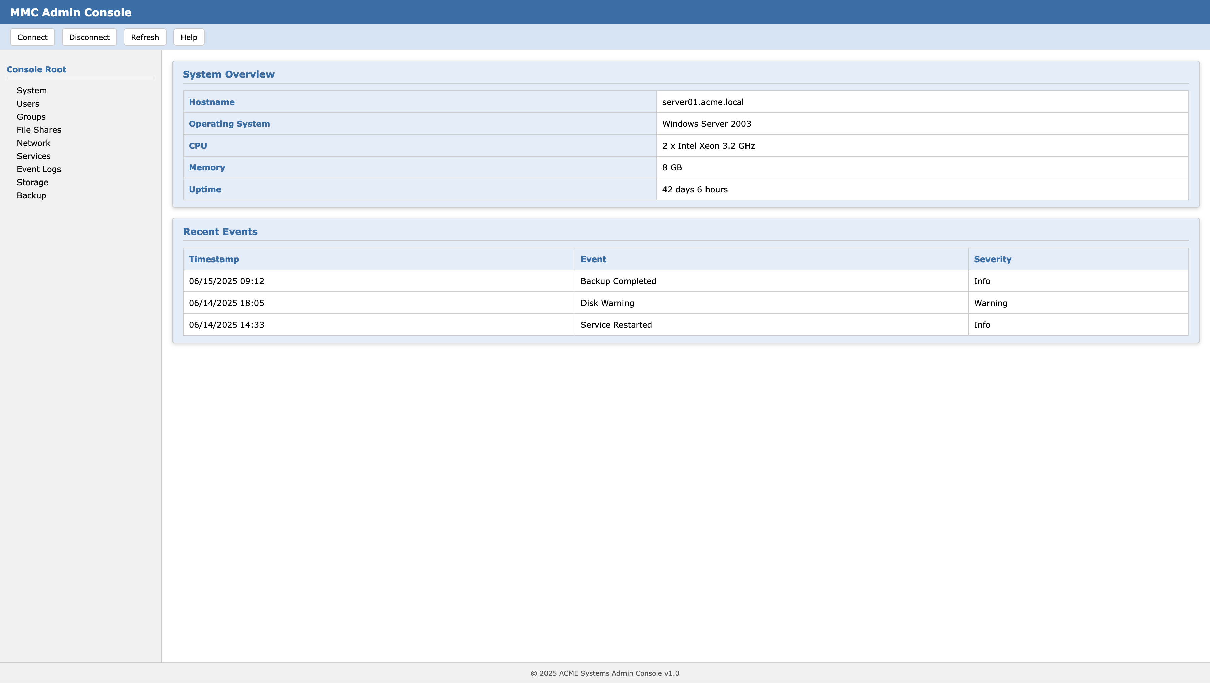Click the Connect toolbar button
This screenshot has height=683, width=1210.
[32, 37]
